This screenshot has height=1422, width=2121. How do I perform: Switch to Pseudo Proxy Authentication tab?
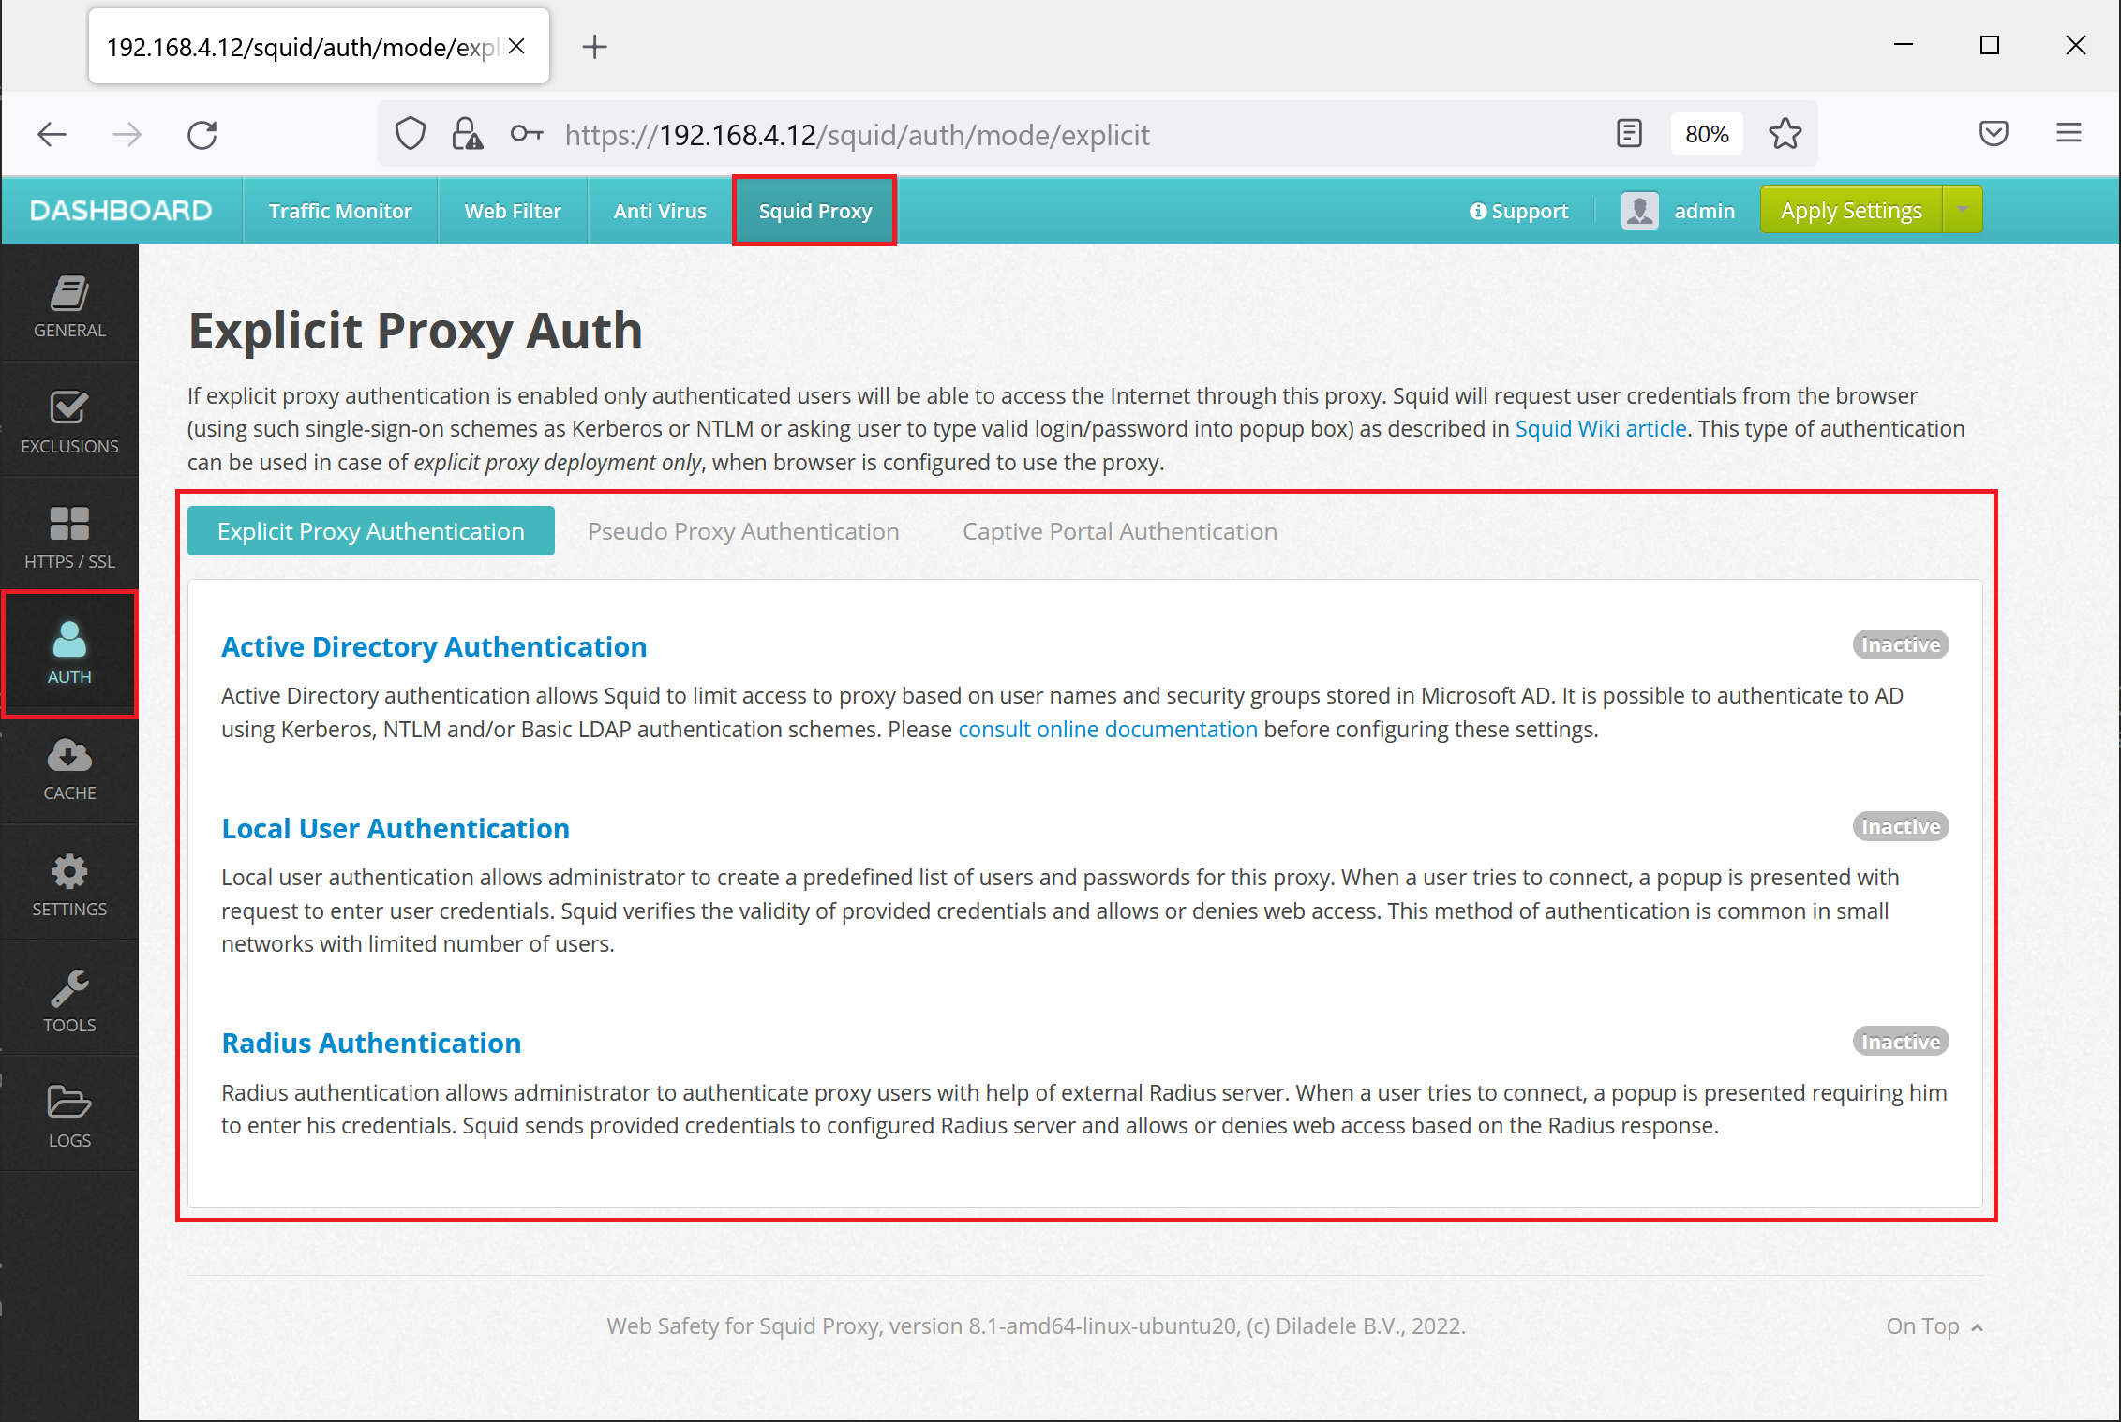pos(741,530)
